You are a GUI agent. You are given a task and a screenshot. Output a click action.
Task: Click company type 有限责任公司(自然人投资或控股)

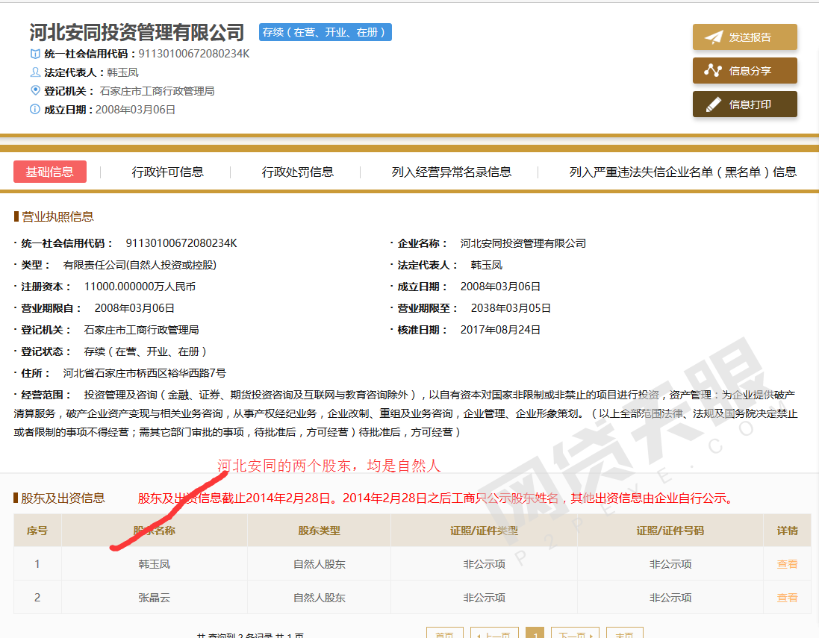[140, 265]
